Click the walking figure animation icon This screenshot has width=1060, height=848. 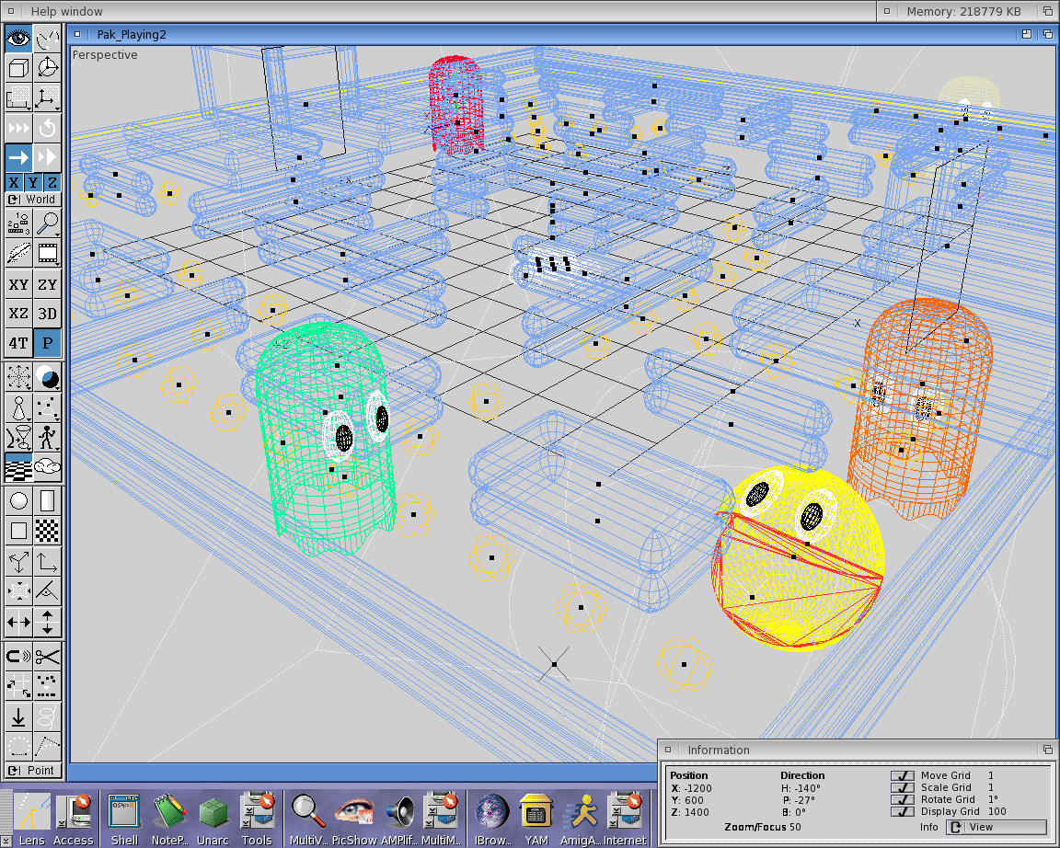pyautogui.click(x=47, y=436)
